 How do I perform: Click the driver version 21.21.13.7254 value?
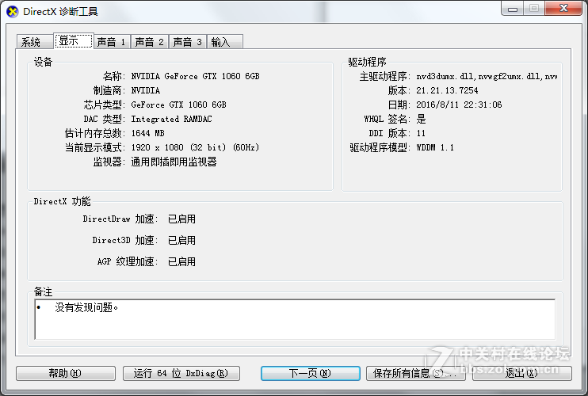(x=447, y=90)
